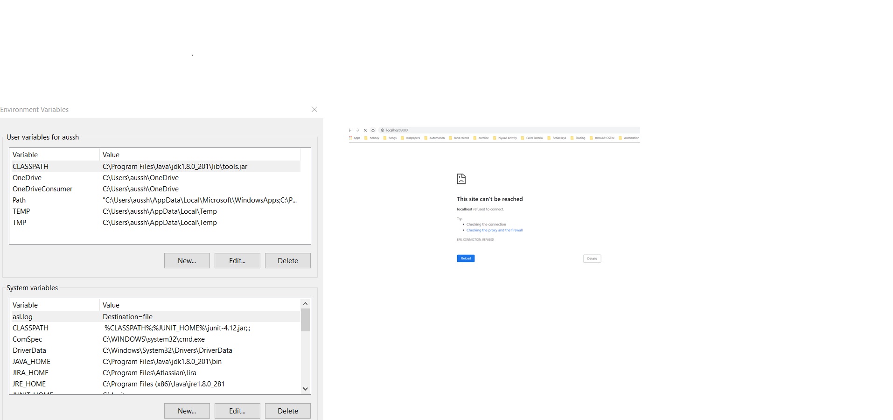This screenshot has width=893, height=420.
Task: Click Delete under System variables
Action: (x=288, y=411)
